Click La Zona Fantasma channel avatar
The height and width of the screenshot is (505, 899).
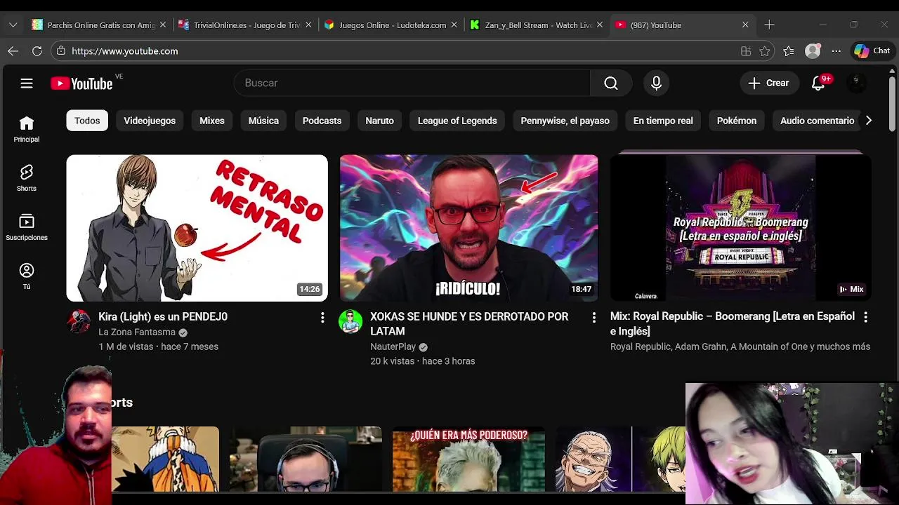coord(79,321)
